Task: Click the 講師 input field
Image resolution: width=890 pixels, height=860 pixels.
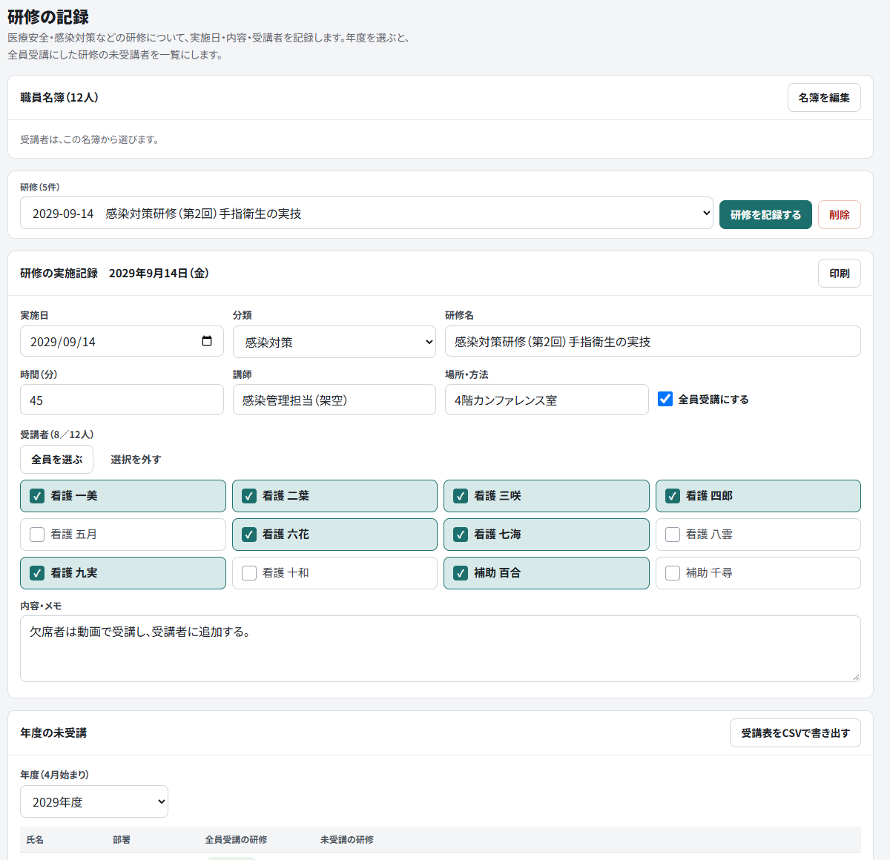Action: point(334,400)
